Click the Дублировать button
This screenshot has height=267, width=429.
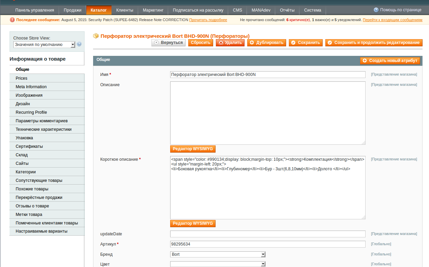(x=267, y=43)
